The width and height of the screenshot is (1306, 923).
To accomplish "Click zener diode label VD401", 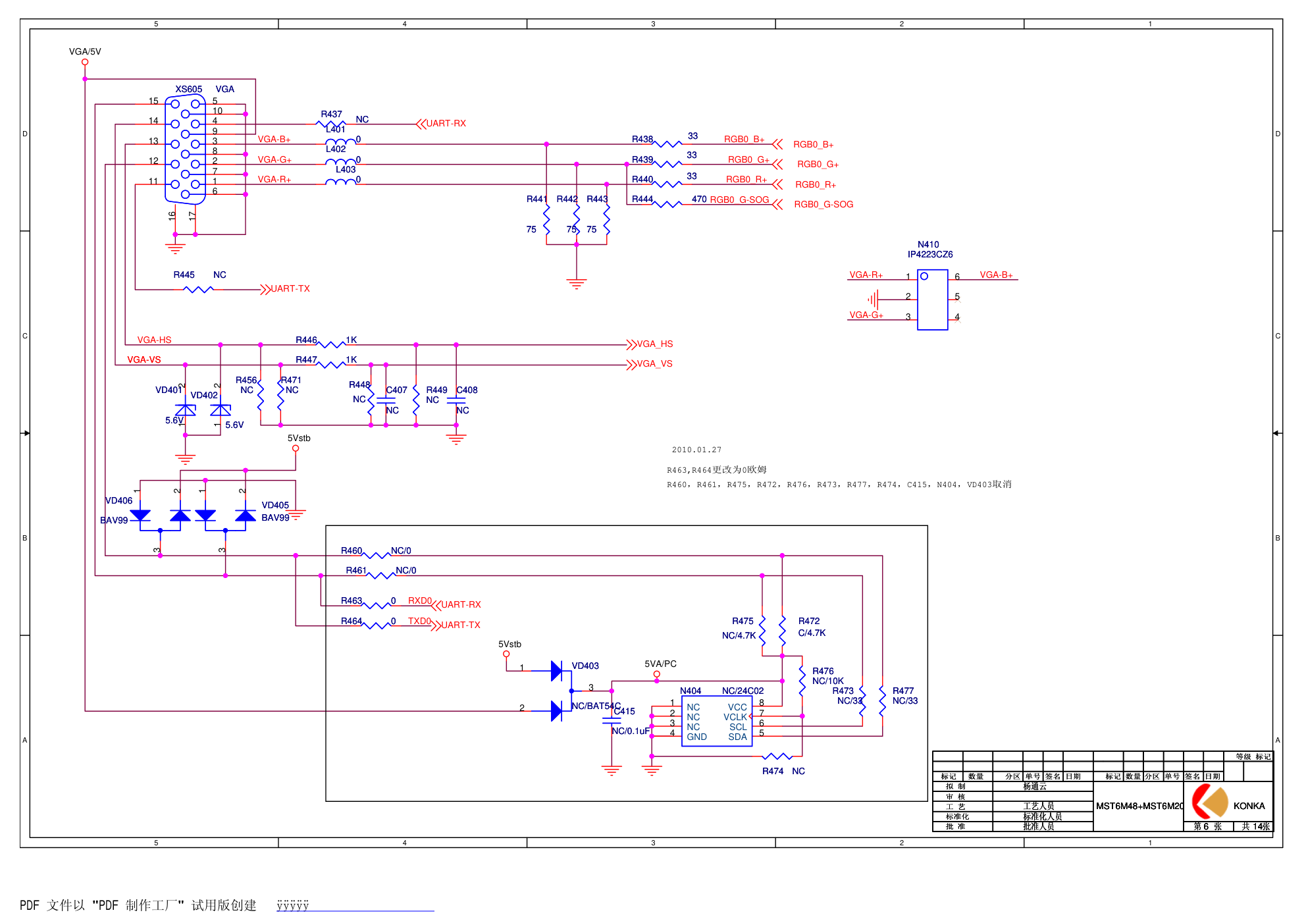I will click(x=169, y=390).
